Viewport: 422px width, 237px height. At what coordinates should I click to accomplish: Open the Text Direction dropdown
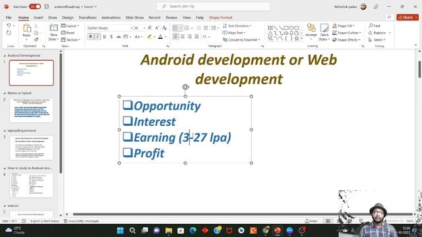(x=237, y=26)
